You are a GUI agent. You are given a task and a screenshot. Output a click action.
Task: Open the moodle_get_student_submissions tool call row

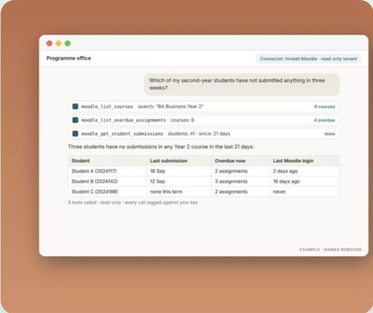(204, 134)
